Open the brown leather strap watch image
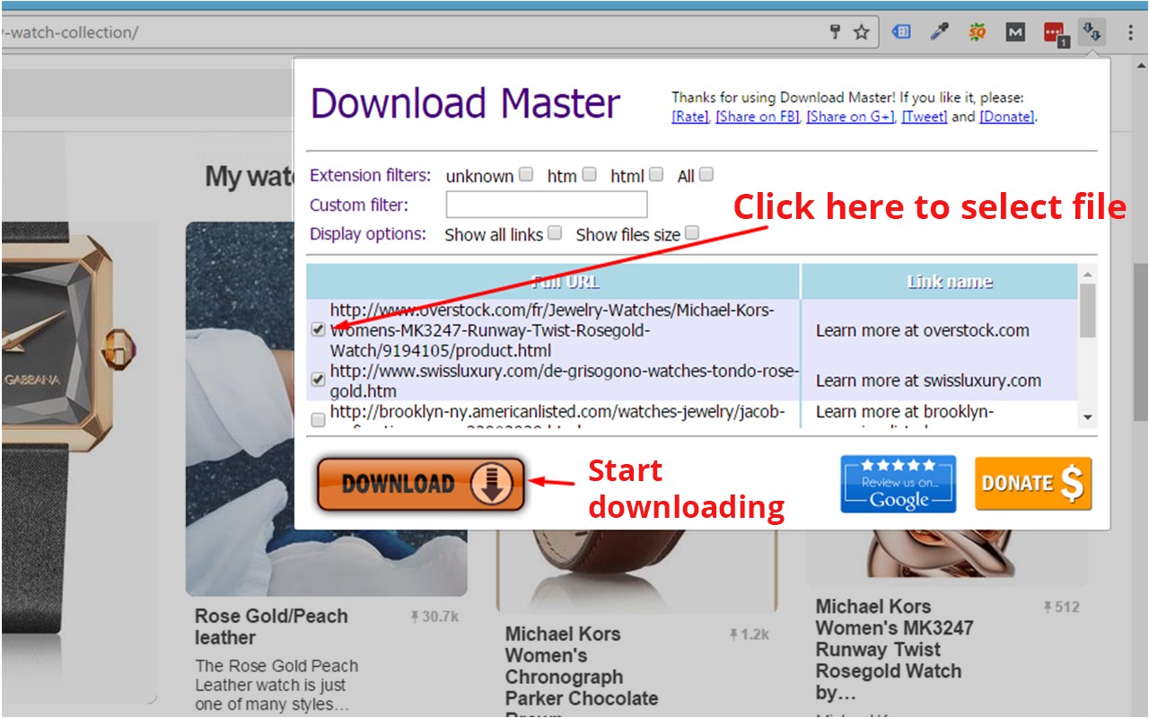 coord(636,573)
